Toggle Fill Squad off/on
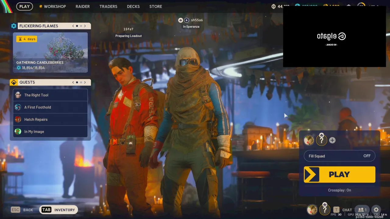 [x=340, y=156]
